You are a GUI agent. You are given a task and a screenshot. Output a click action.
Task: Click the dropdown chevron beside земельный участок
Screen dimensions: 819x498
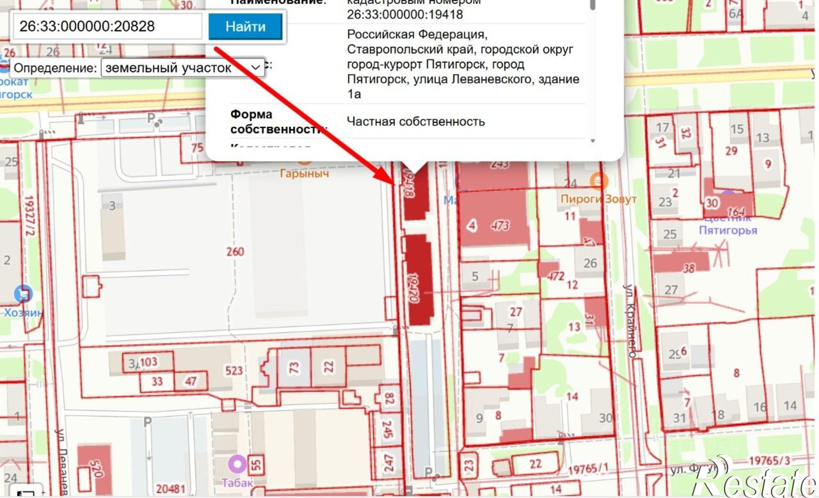(x=256, y=68)
